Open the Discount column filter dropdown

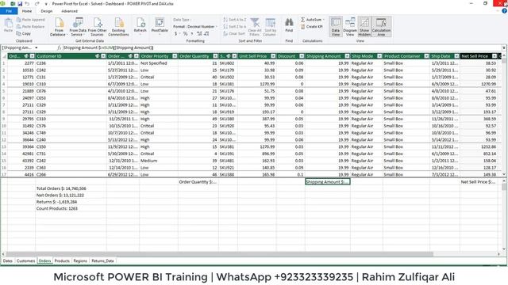click(302, 56)
